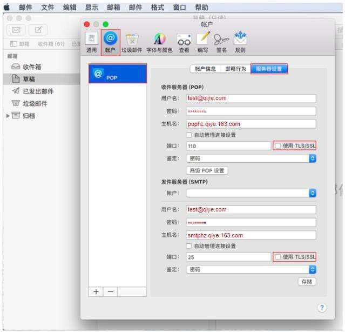Viewport: 345px width, 332px height.
Task: Open the Signatures (签名) preferences pane
Action: (x=221, y=43)
